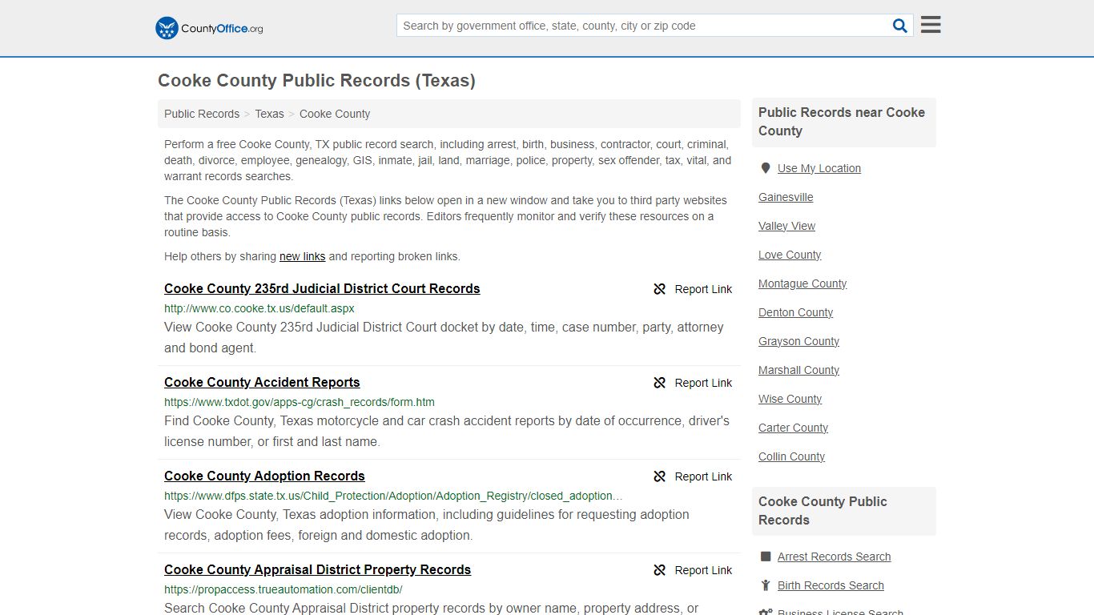1094x615 pixels.
Task: Open the hamburger menu
Action: coord(931,25)
